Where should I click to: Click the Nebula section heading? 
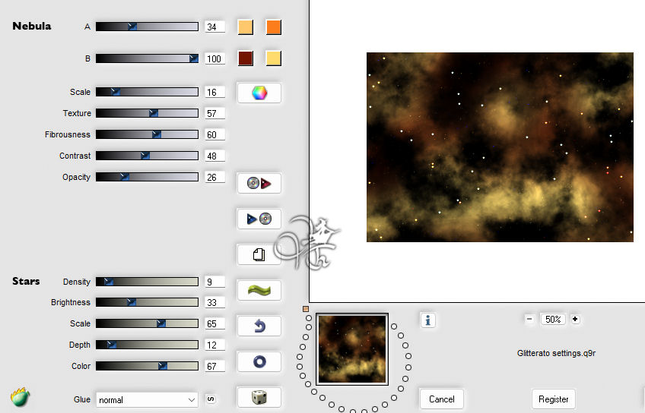point(32,26)
